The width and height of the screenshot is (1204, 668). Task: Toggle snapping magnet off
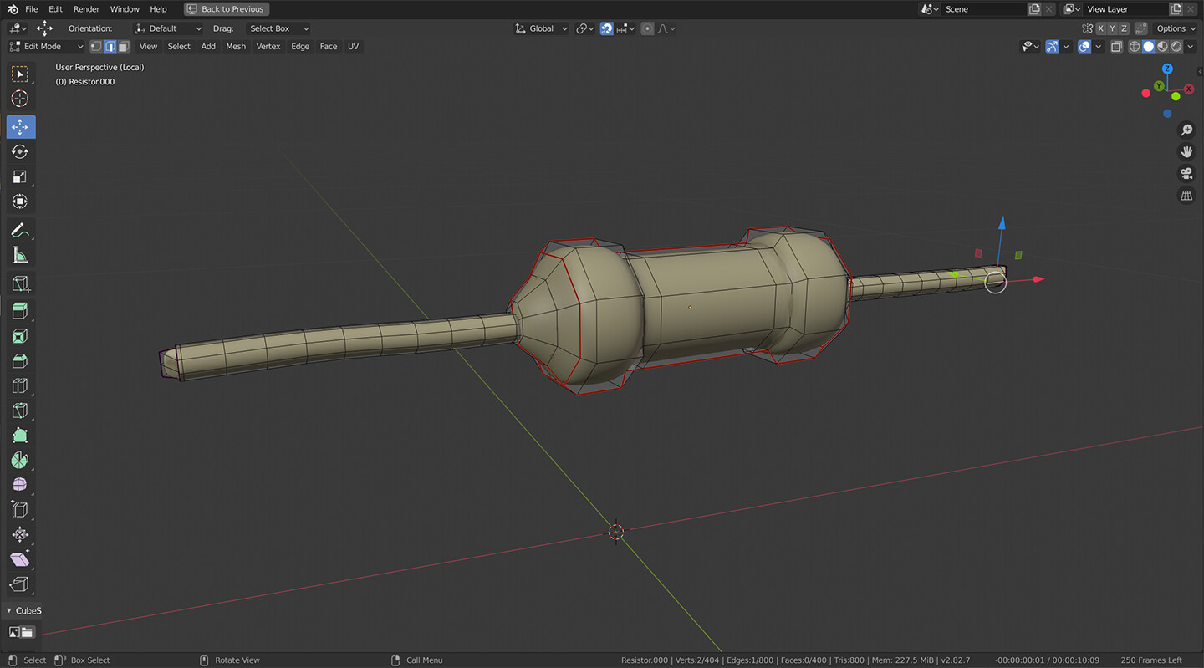[x=607, y=28]
